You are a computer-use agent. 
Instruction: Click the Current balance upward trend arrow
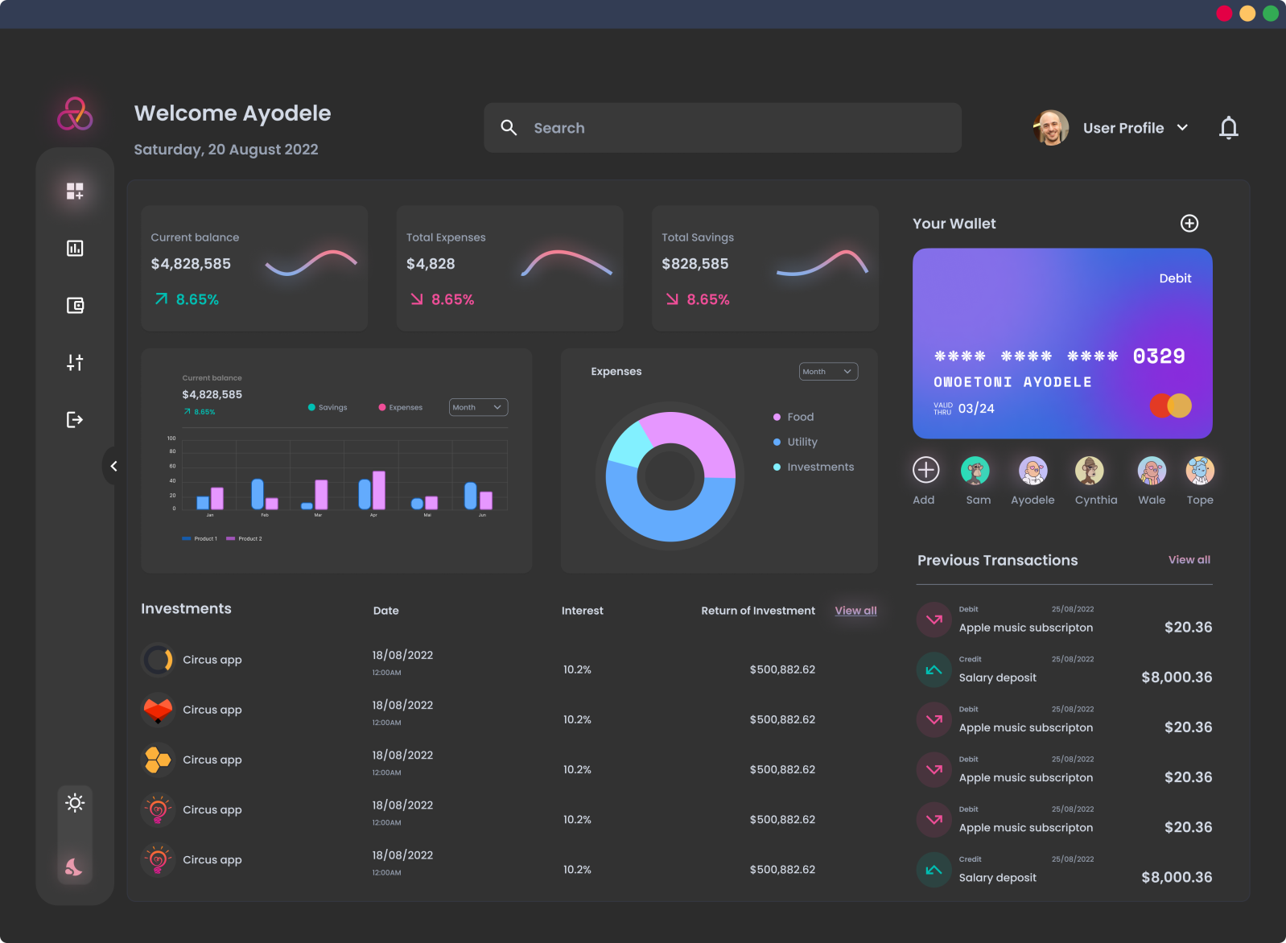pyautogui.click(x=162, y=299)
